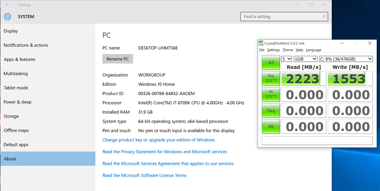Select Offline maps in the sidebar
380x191 pixels.
click(x=48, y=131)
